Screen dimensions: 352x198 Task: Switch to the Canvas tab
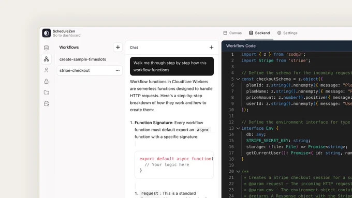point(232,33)
